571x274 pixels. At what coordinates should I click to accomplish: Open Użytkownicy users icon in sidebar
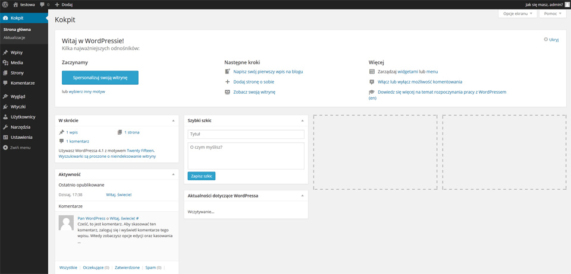(5, 117)
